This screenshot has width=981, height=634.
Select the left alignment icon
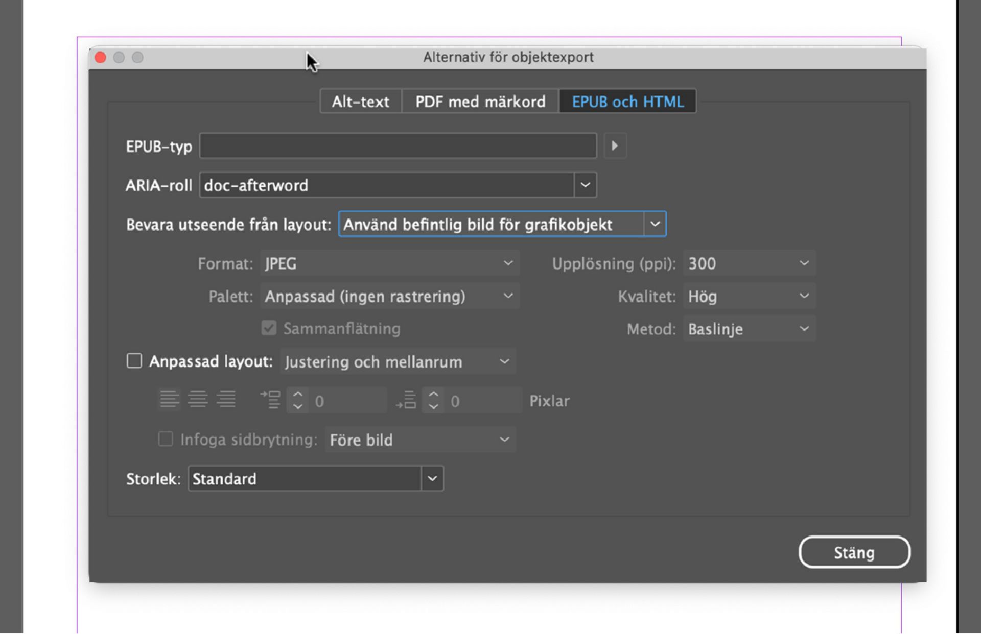pos(170,400)
